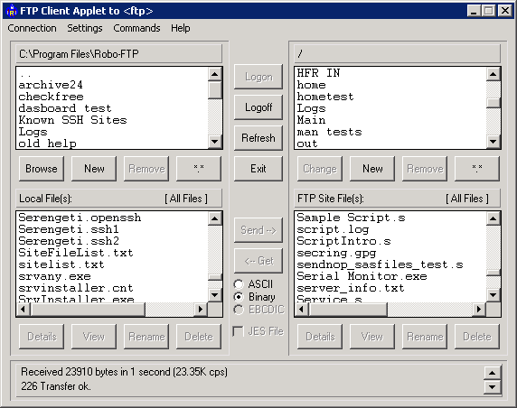This screenshot has height=408, width=517.
Task: Click down arrow of local files list scrollbar
Action: (215, 295)
